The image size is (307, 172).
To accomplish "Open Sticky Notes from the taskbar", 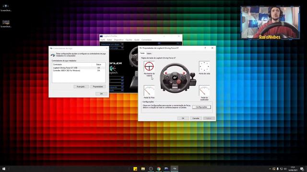I will pos(135,169).
